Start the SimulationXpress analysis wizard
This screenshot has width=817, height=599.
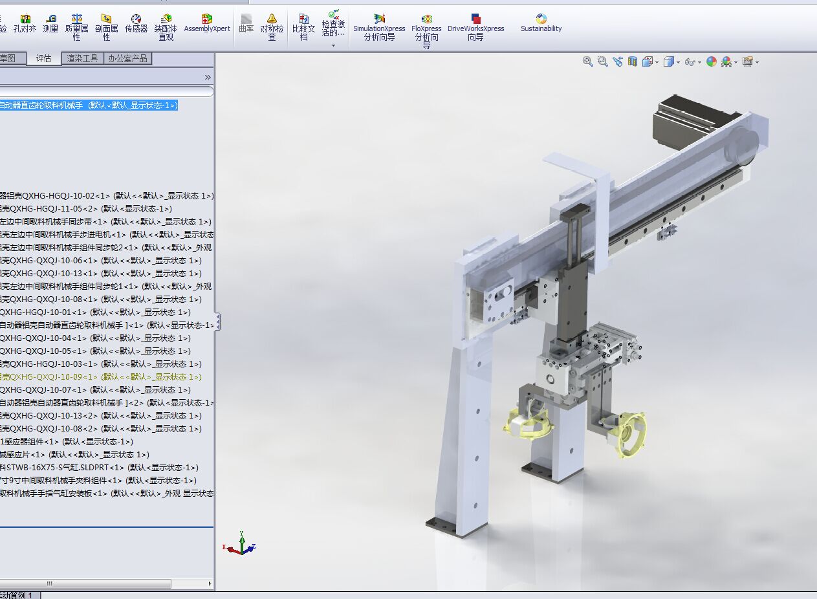coord(379,23)
